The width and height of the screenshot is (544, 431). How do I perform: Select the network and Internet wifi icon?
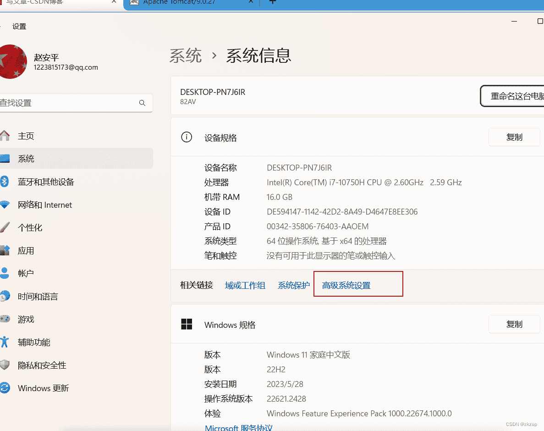(x=5, y=205)
